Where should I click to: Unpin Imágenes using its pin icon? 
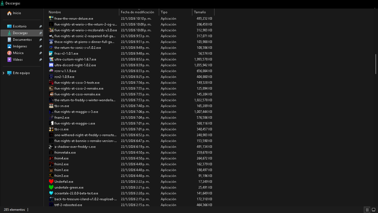[x=40, y=46]
